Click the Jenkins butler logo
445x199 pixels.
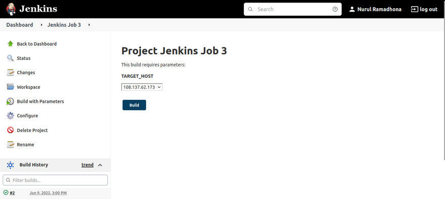coord(11,9)
